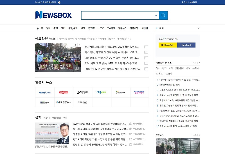Click the 회원가입 link

point(193,2)
